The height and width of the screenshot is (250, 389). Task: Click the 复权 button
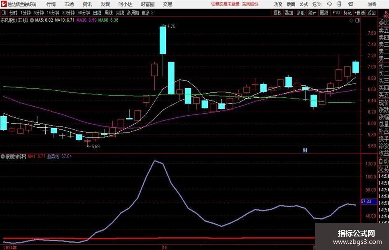tap(277, 13)
